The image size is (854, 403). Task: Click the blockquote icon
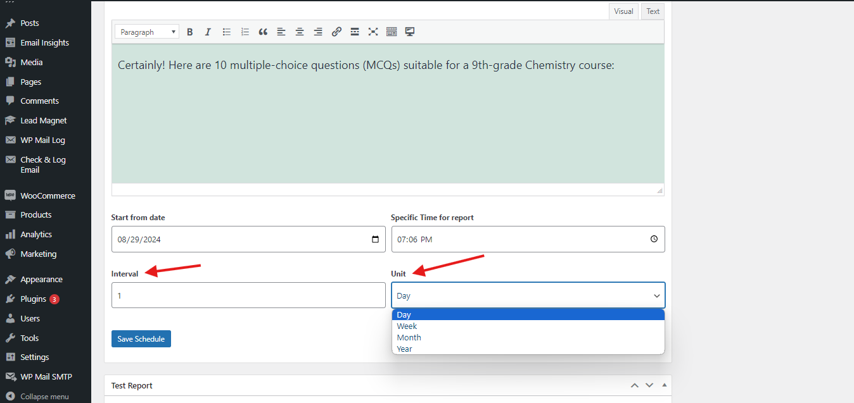point(263,32)
